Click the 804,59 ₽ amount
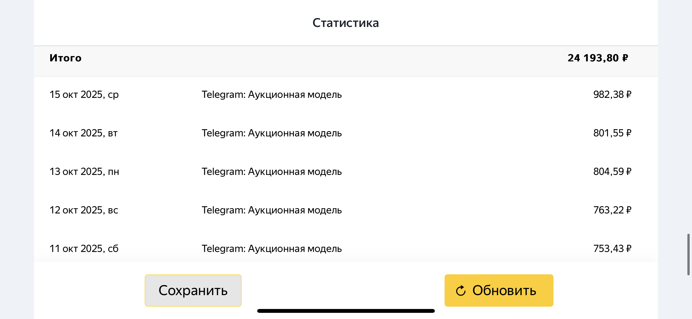Image resolution: width=692 pixels, height=319 pixels. [612, 172]
